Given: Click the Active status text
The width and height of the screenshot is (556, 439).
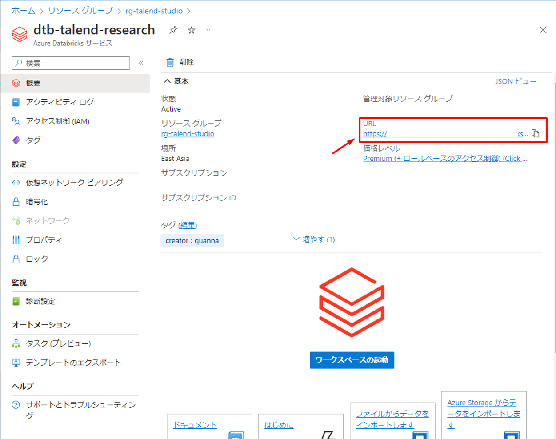Looking at the screenshot, I should coord(171,109).
